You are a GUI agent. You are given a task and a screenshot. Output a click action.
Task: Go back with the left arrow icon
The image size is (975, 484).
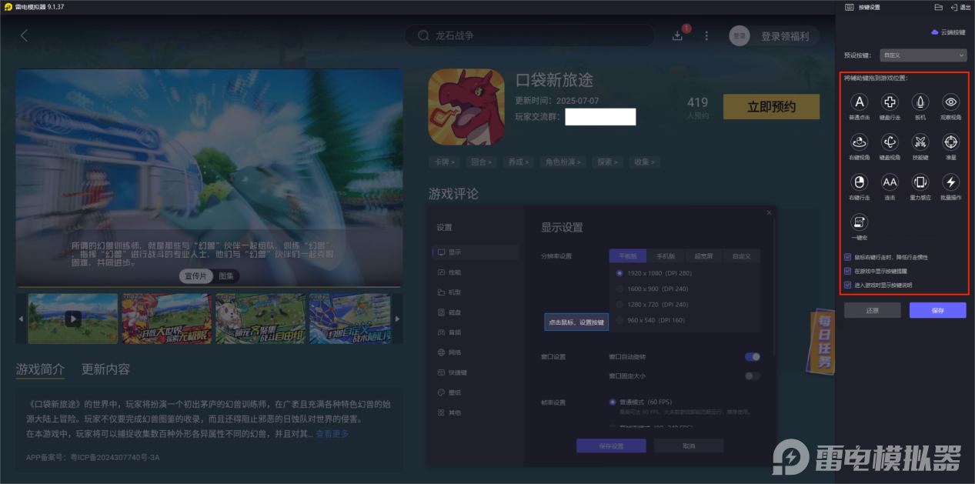[24, 35]
